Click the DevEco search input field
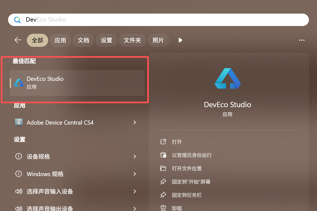This screenshot has width=317, height=211. click(x=158, y=20)
